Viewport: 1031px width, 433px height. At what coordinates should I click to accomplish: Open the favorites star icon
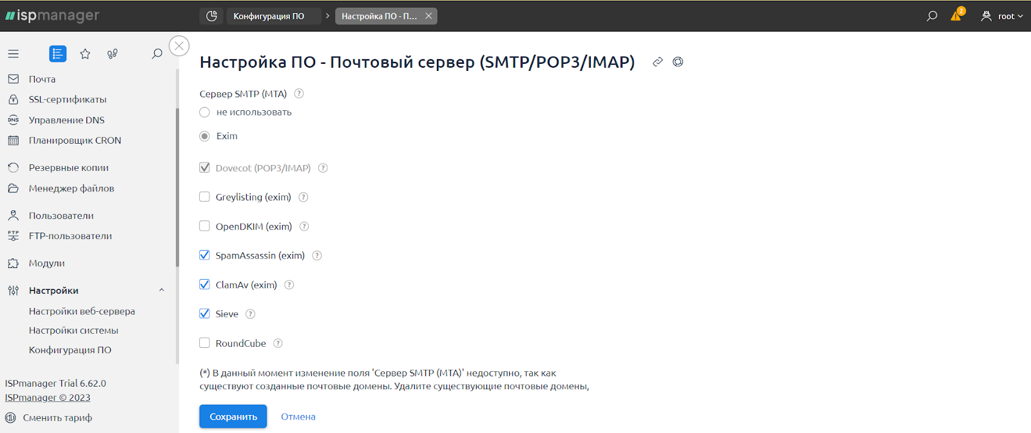tap(85, 54)
